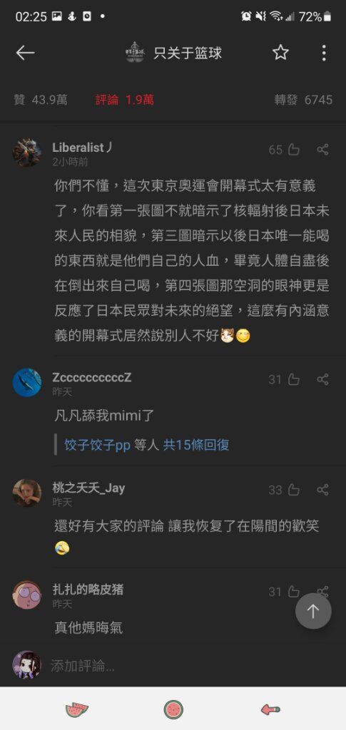Tap the 只关于篮球 account title
Viewport: 346px width, 730px height.
188,53
